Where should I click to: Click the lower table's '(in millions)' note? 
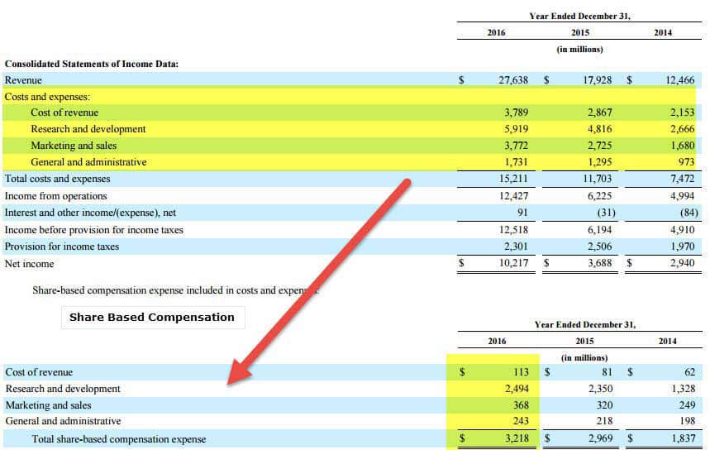[x=584, y=358]
